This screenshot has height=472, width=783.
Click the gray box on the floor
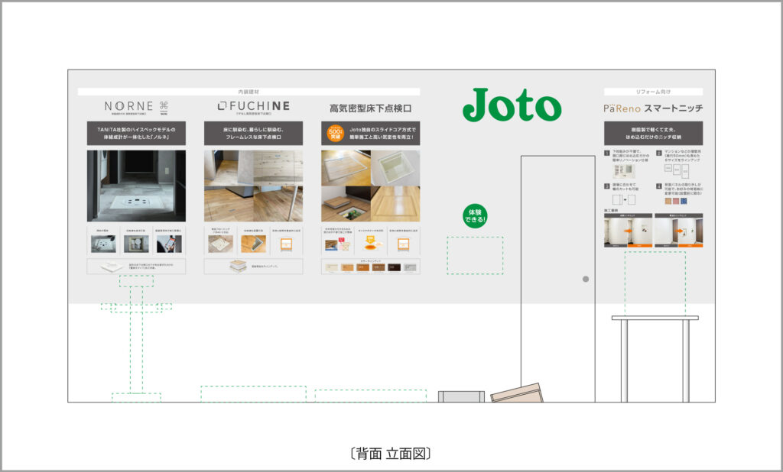pos(461,396)
